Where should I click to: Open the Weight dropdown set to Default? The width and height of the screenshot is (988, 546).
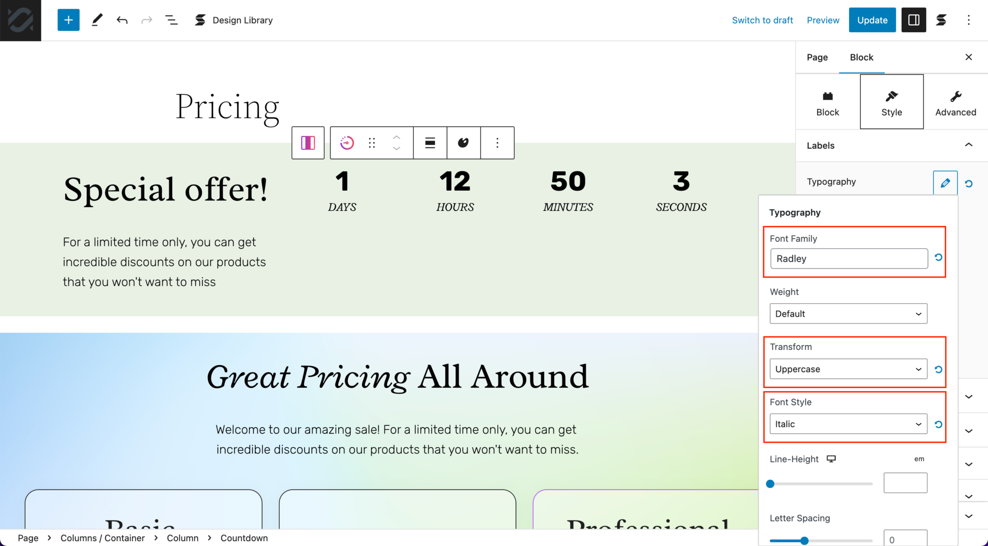click(848, 313)
